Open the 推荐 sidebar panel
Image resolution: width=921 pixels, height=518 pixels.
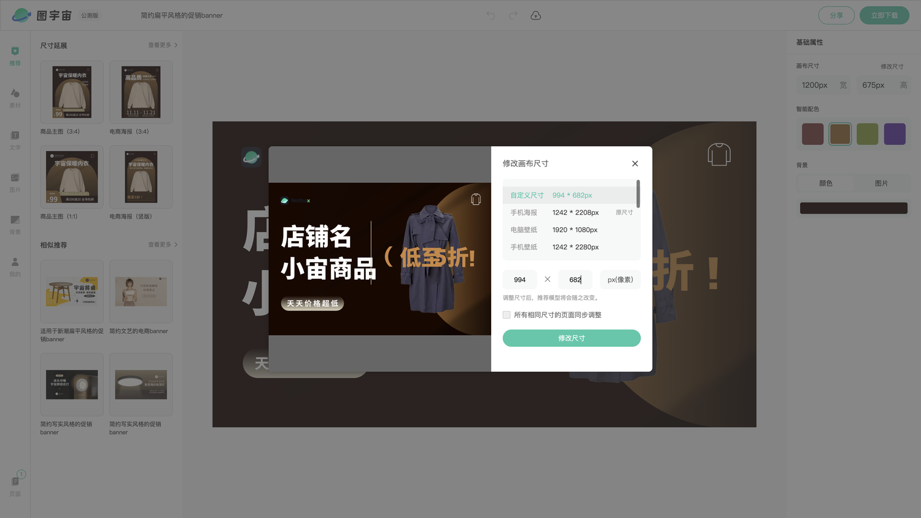pos(15,56)
